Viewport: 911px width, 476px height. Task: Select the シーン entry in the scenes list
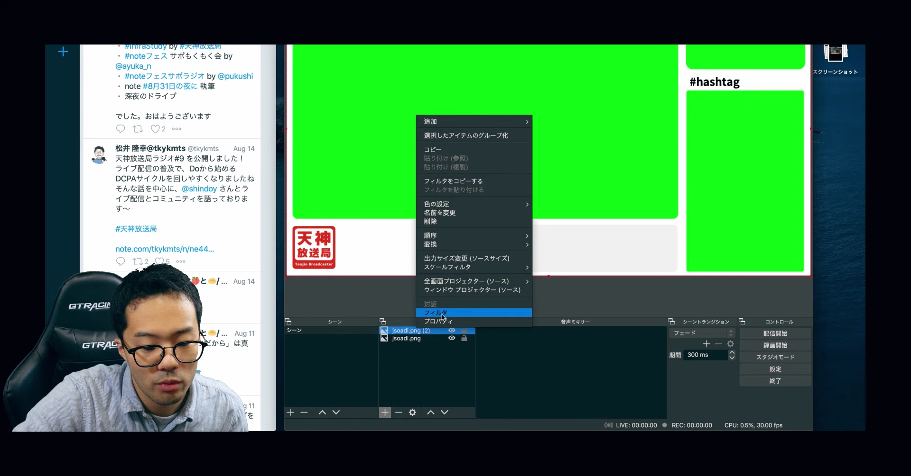(x=331, y=330)
